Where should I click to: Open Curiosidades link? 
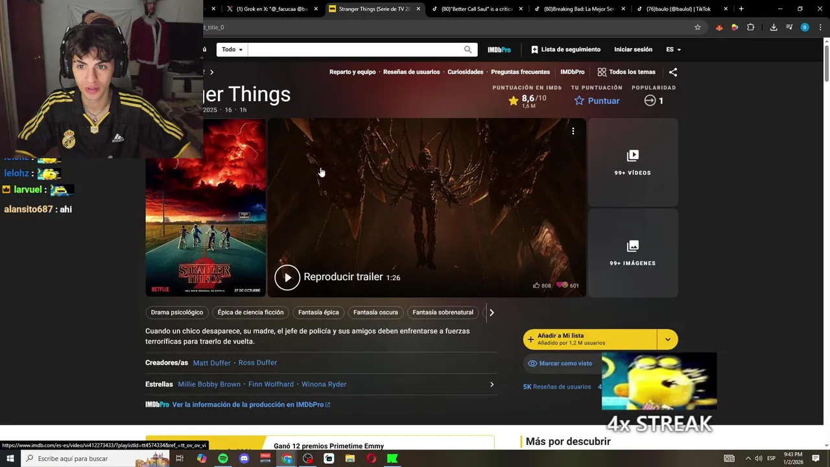click(465, 72)
